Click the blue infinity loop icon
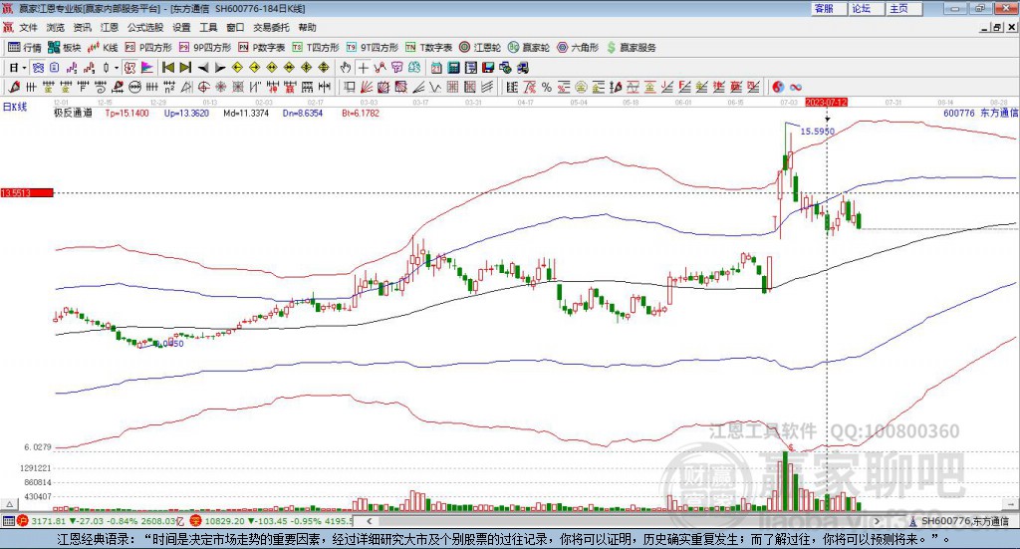This screenshot has width=1020, height=549. pos(796,87)
